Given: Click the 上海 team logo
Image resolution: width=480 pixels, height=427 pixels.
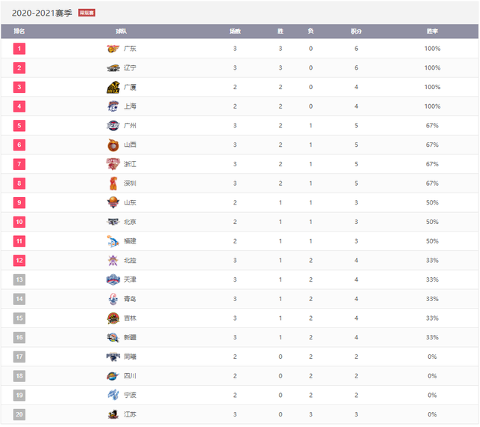Looking at the screenshot, I should (113, 106).
